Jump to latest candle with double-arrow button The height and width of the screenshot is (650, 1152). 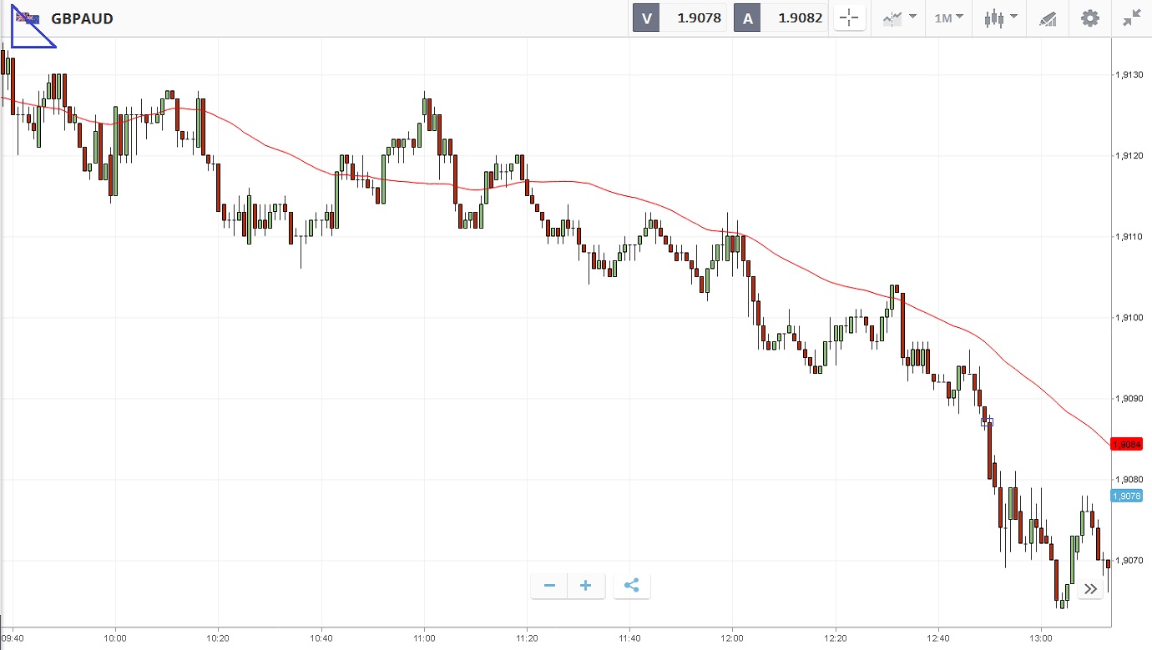[1090, 589]
